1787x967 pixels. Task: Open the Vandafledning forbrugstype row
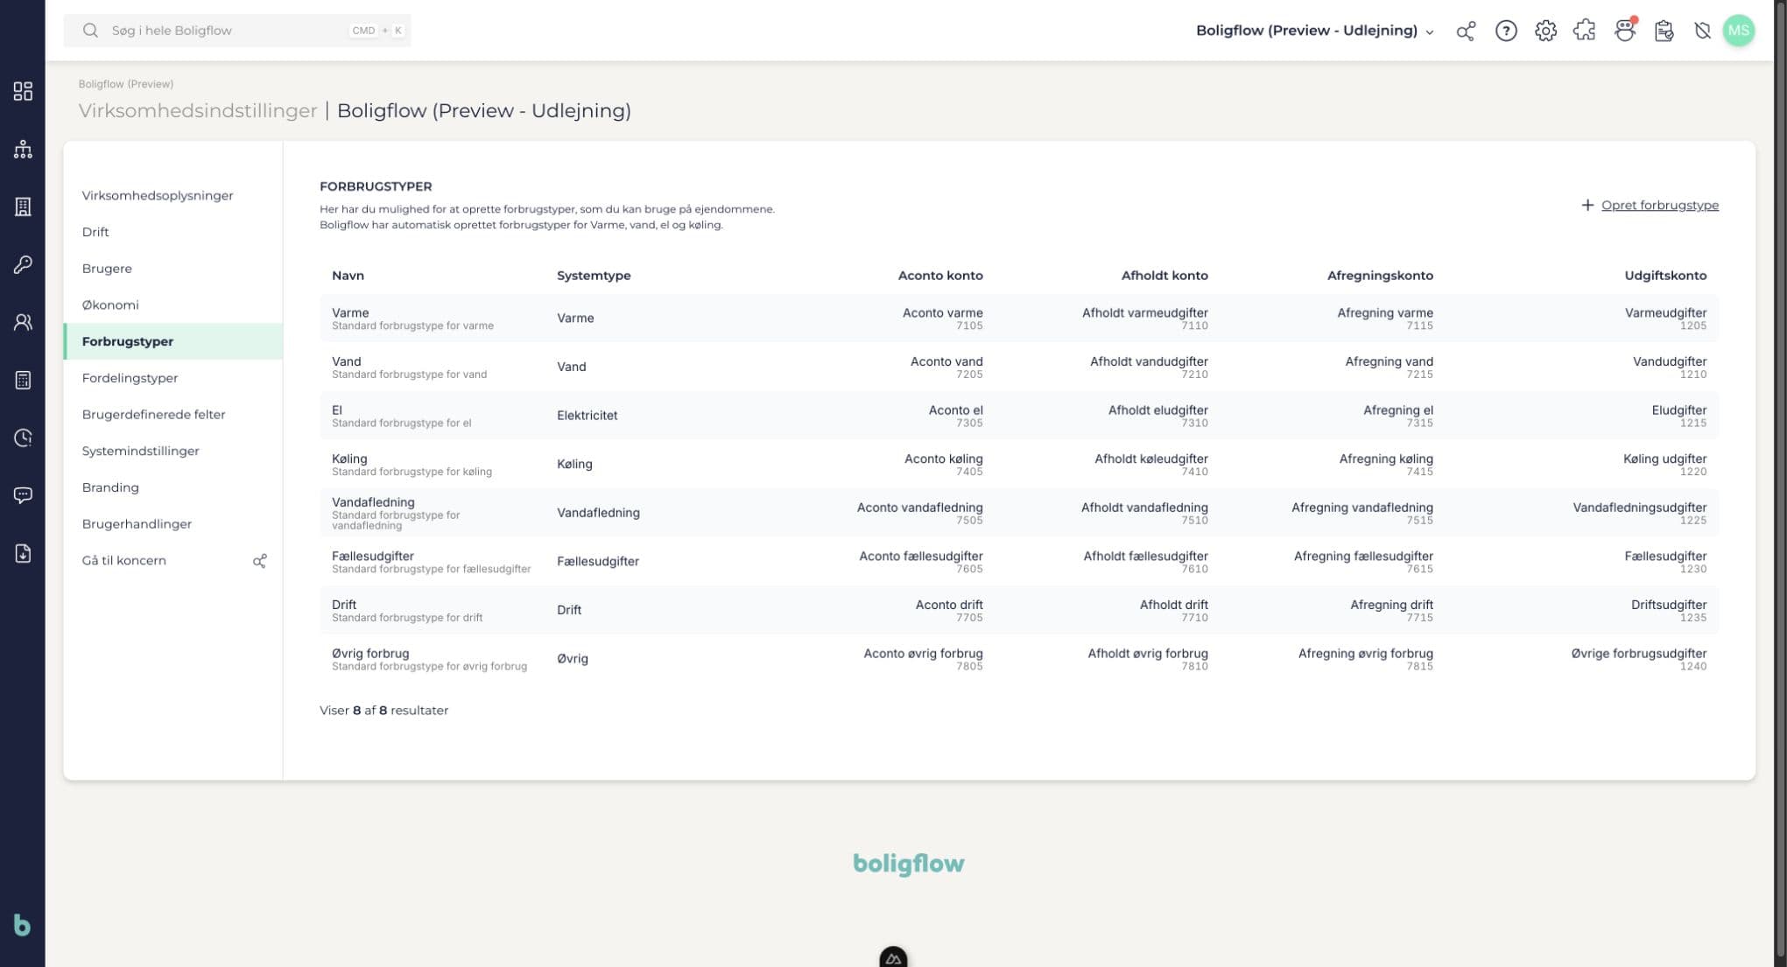coord(1019,513)
